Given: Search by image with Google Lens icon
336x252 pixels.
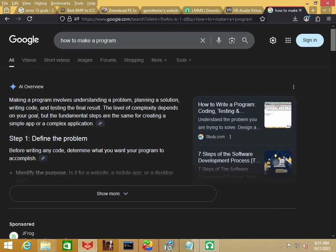Looking at the screenshot, I should point(232,40).
